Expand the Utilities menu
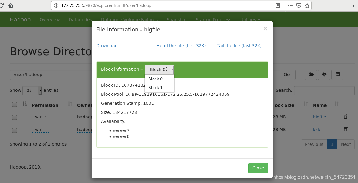Image resolution: width=358 pixels, height=183 pixels. tap(250, 20)
